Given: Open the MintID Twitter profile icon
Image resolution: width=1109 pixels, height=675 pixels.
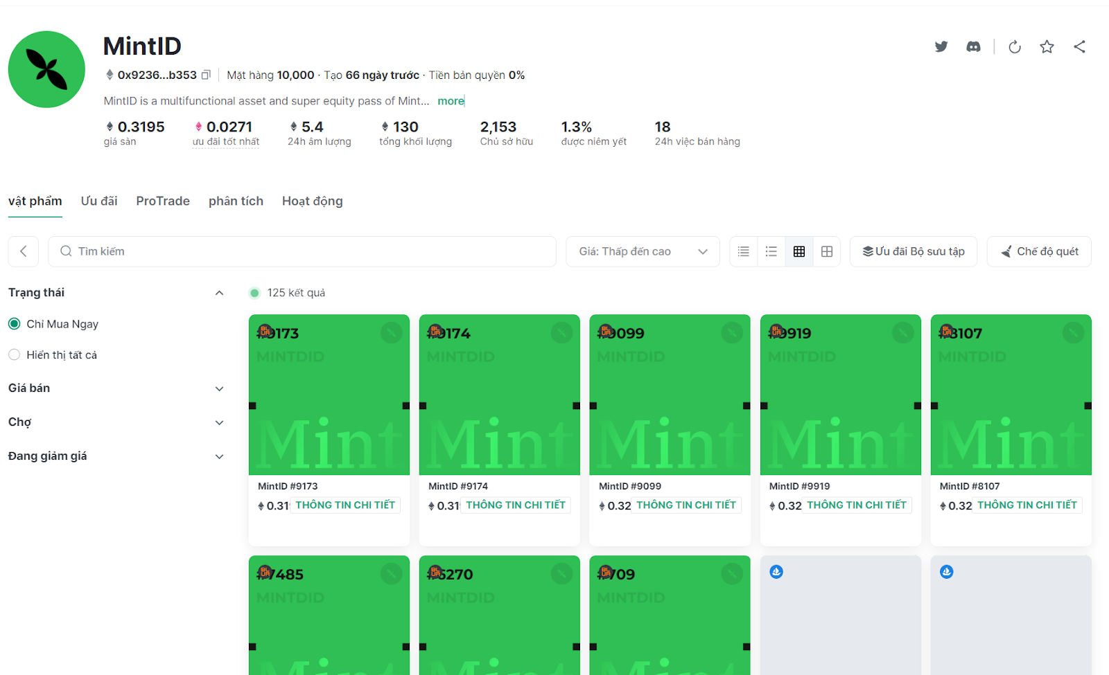Looking at the screenshot, I should (941, 46).
